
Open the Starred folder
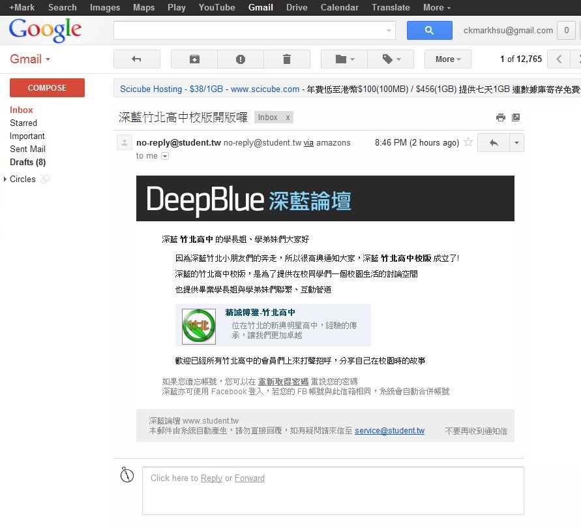pos(23,123)
